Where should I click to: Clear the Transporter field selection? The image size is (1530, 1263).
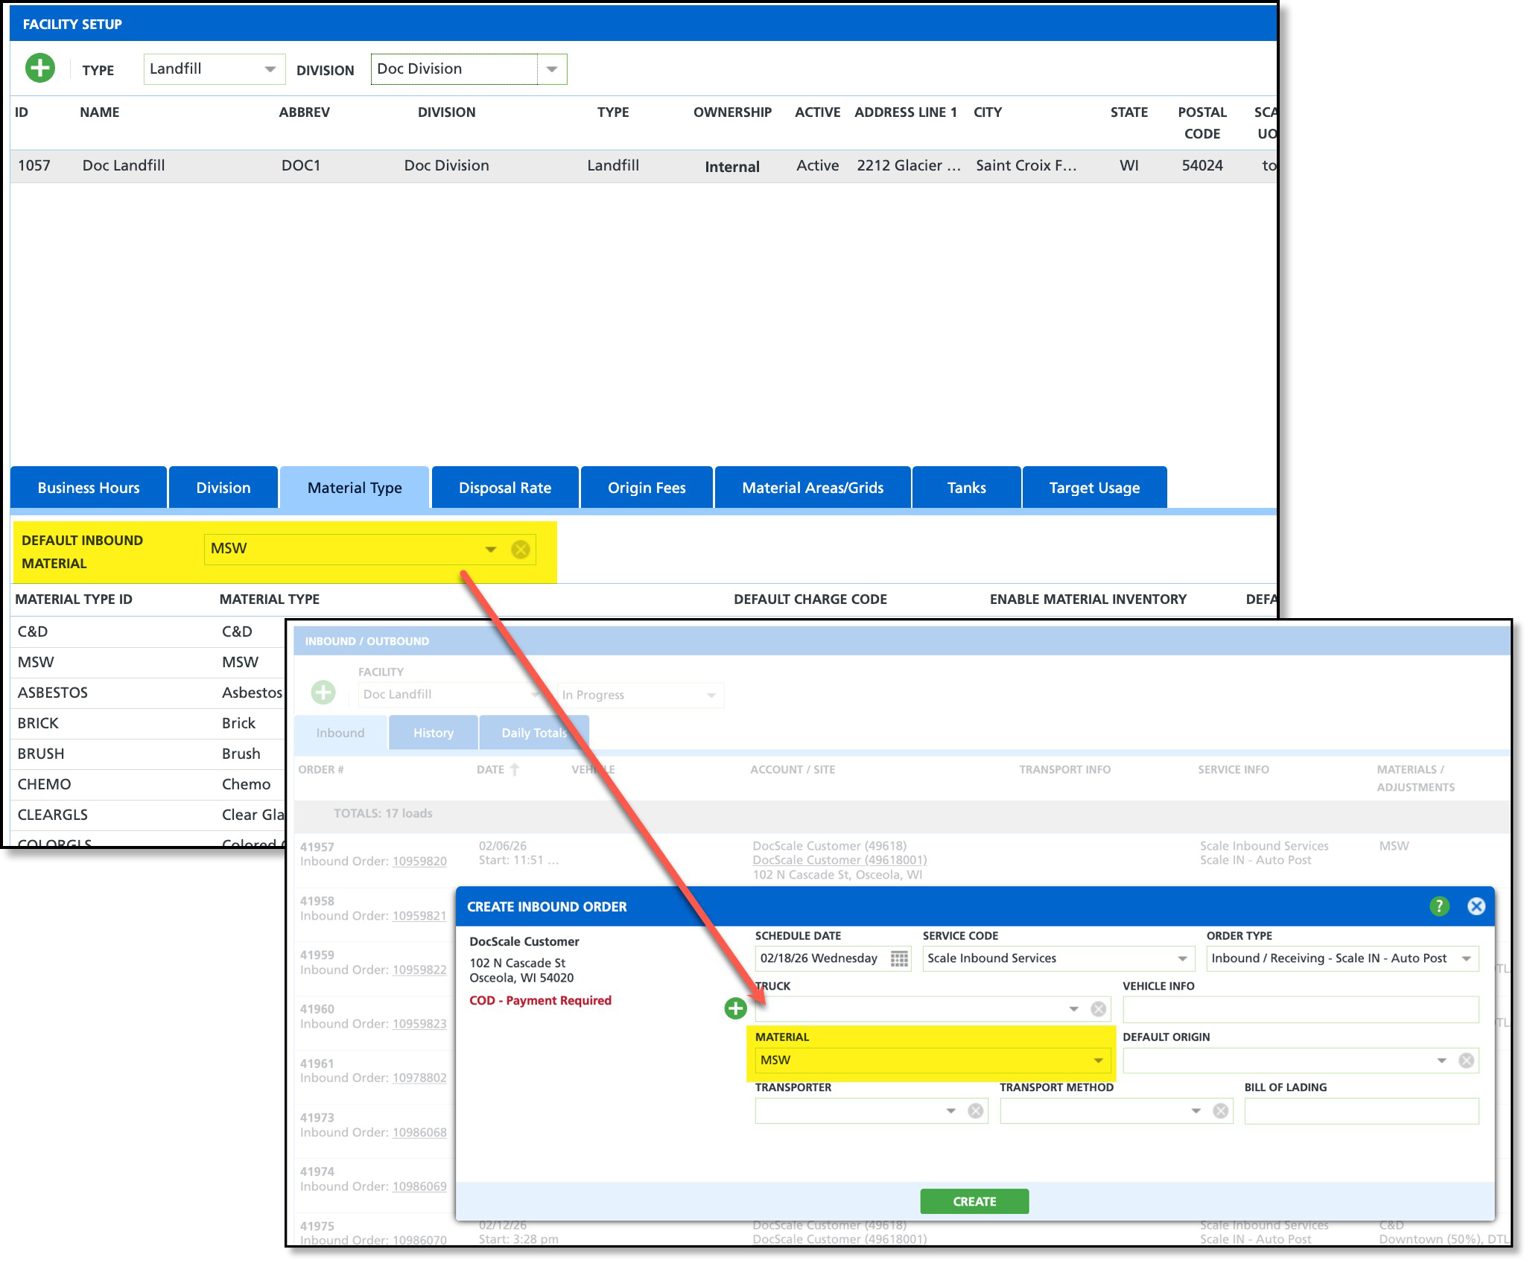(975, 1111)
